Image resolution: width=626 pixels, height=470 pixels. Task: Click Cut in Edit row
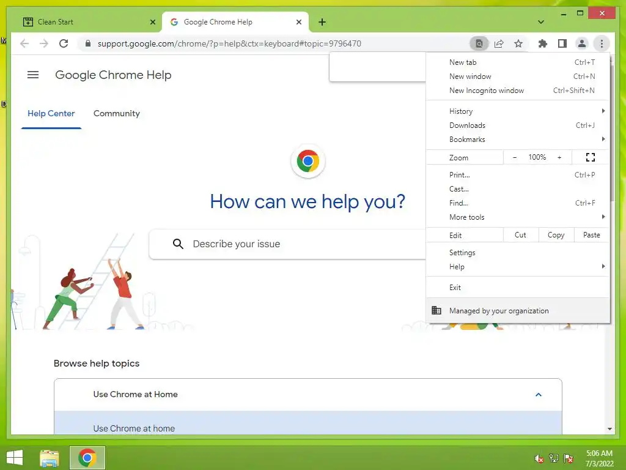520,235
